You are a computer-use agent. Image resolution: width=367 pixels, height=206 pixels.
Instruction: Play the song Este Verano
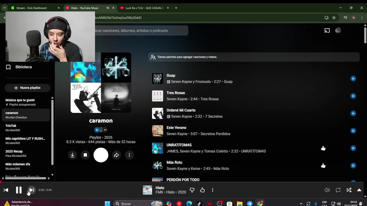point(176,128)
